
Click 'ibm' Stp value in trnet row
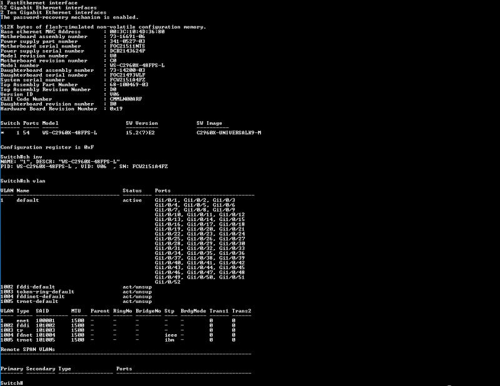169,340
